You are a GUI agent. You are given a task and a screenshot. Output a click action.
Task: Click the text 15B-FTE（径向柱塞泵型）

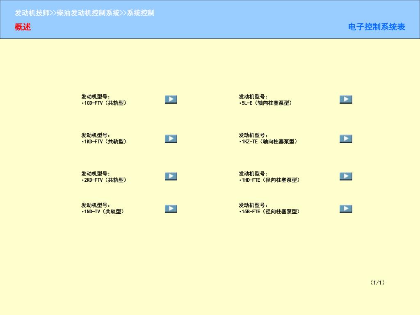271,212
